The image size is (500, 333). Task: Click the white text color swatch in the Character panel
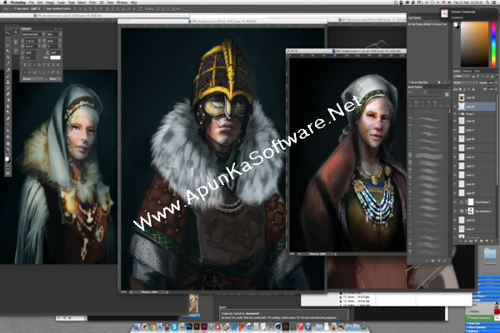[56, 57]
